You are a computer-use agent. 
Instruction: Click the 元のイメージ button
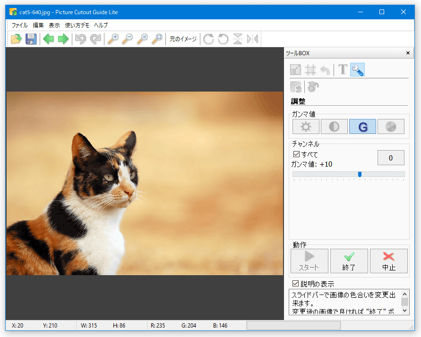pos(183,39)
